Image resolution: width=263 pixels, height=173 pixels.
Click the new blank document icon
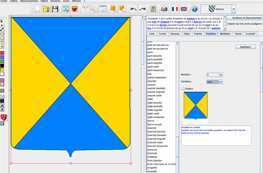pos(38,9)
